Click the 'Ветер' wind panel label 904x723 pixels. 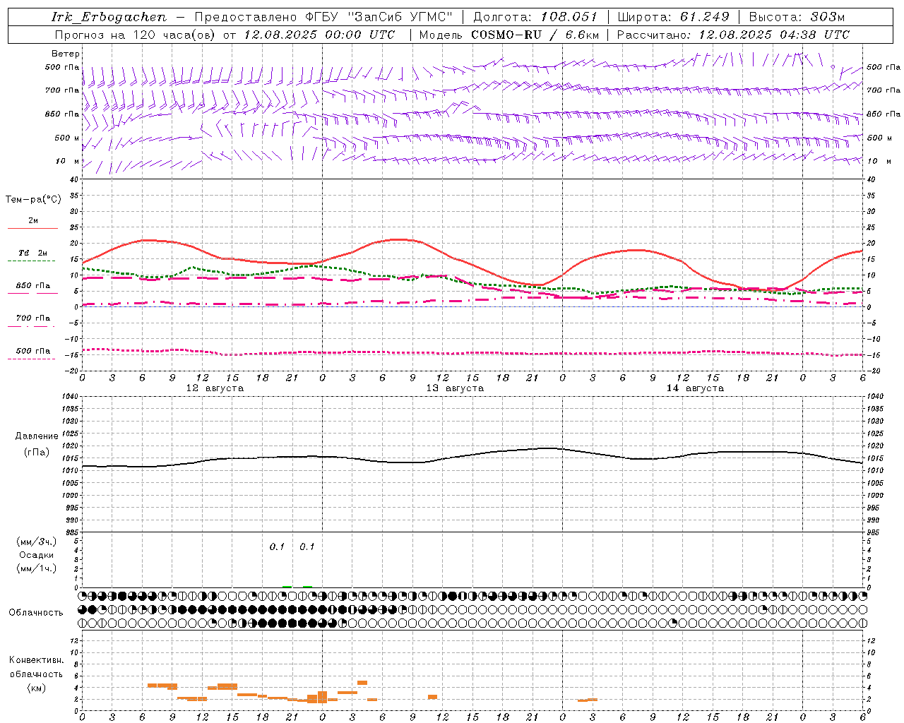[x=66, y=54]
